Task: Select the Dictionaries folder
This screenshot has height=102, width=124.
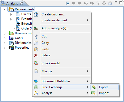Action: [23, 43]
